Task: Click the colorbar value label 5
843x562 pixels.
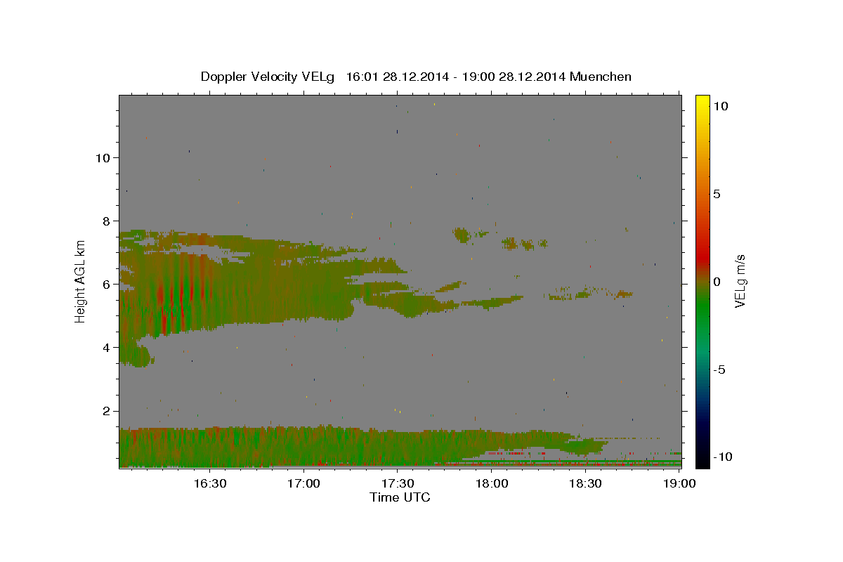Action: [717, 194]
